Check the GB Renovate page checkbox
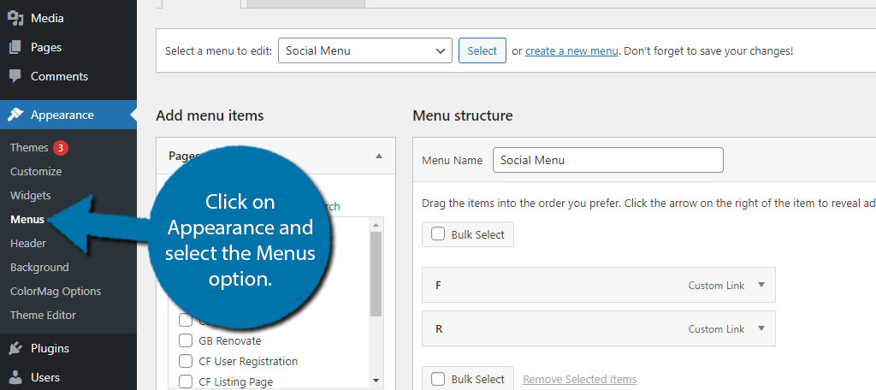The width and height of the screenshot is (876, 390). click(185, 340)
